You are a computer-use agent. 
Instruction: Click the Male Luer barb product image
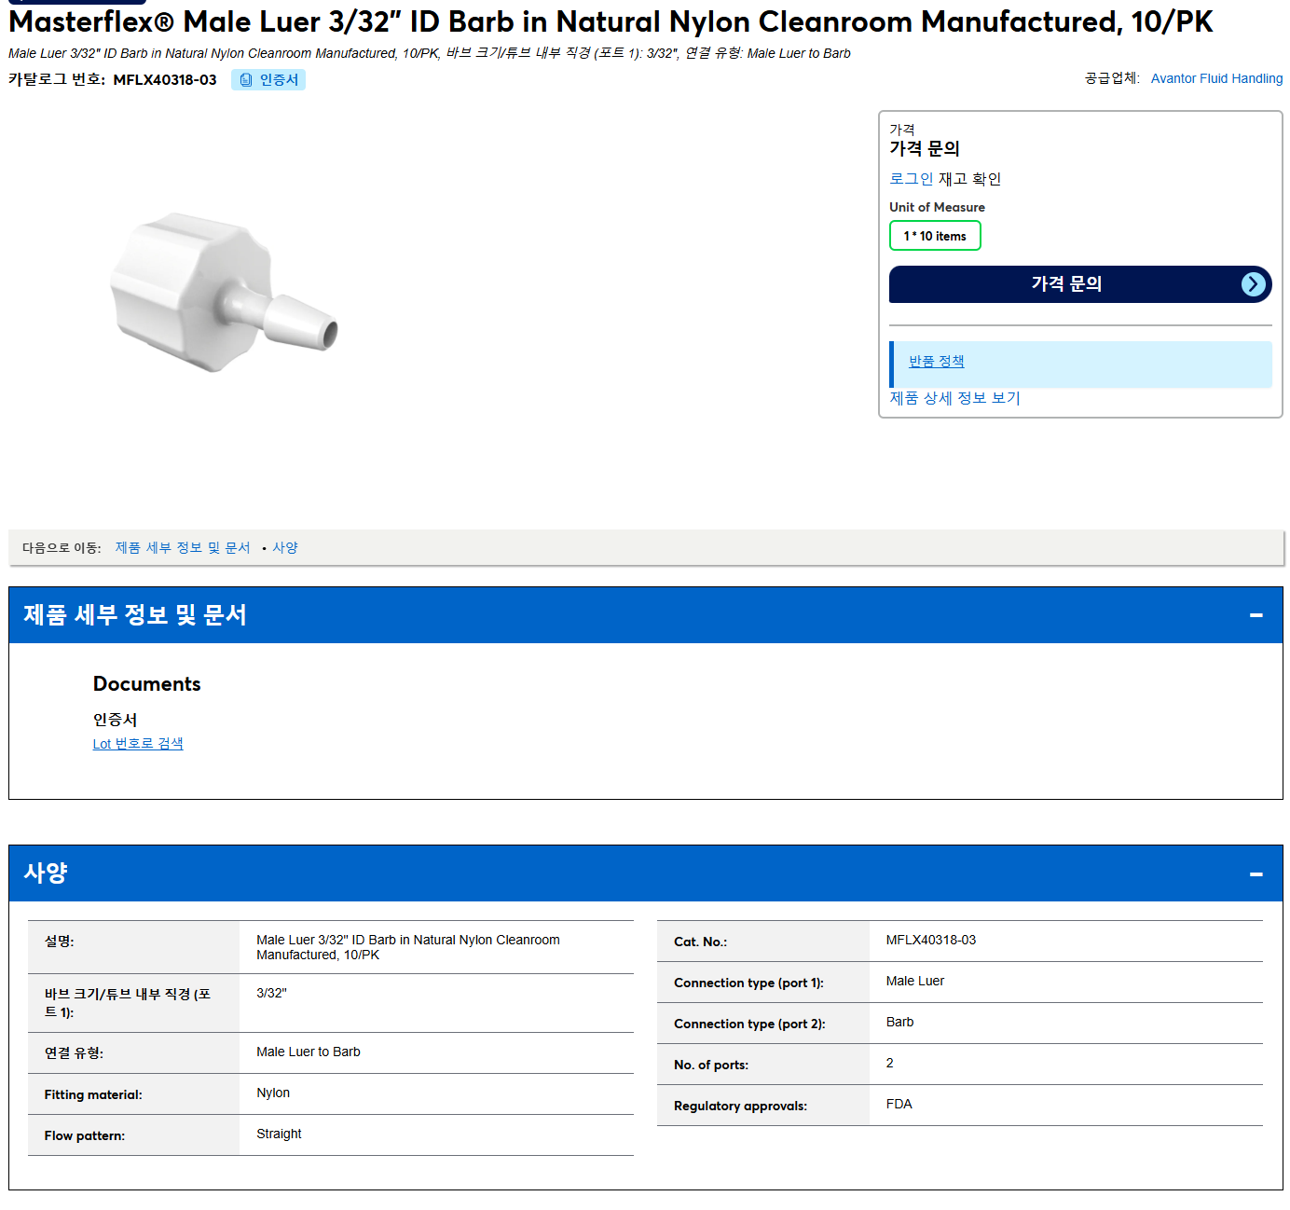pos(224,293)
